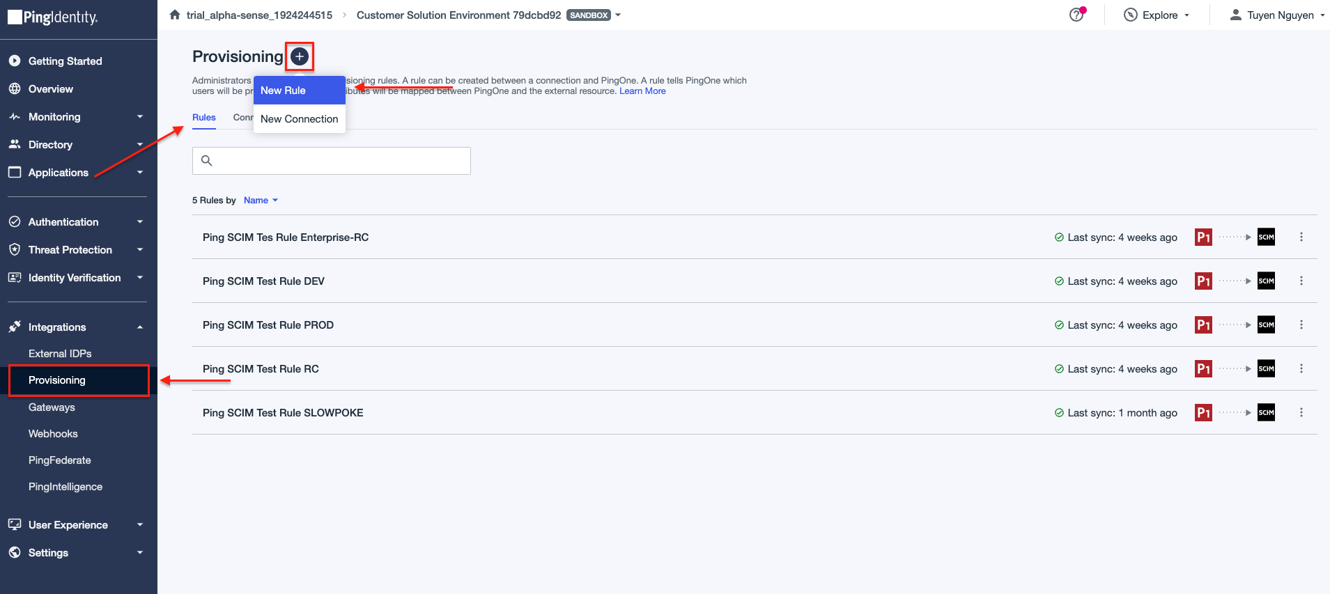Open kebab menu for Ping SCIM Tes Rule Enterprise-RC
This screenshot has height=594, width=1330.
[x=1301, y=237]
